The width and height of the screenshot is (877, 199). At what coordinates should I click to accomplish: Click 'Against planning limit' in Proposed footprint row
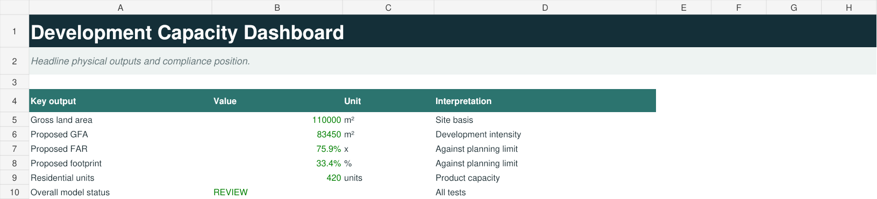(x=545, y=163)
